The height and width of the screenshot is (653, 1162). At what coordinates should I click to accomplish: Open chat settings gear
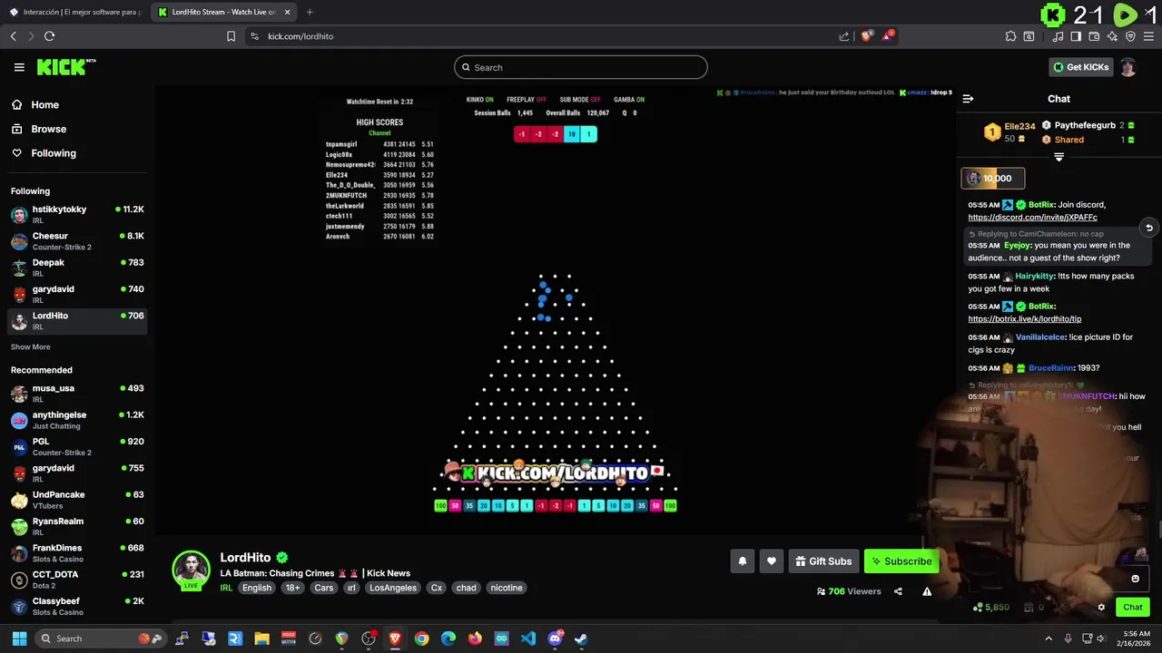[x=1101, y=608]
